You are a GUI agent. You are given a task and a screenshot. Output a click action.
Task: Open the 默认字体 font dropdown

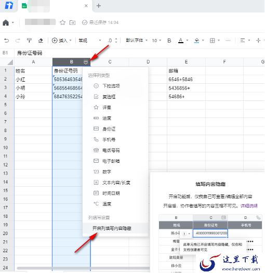137,41
